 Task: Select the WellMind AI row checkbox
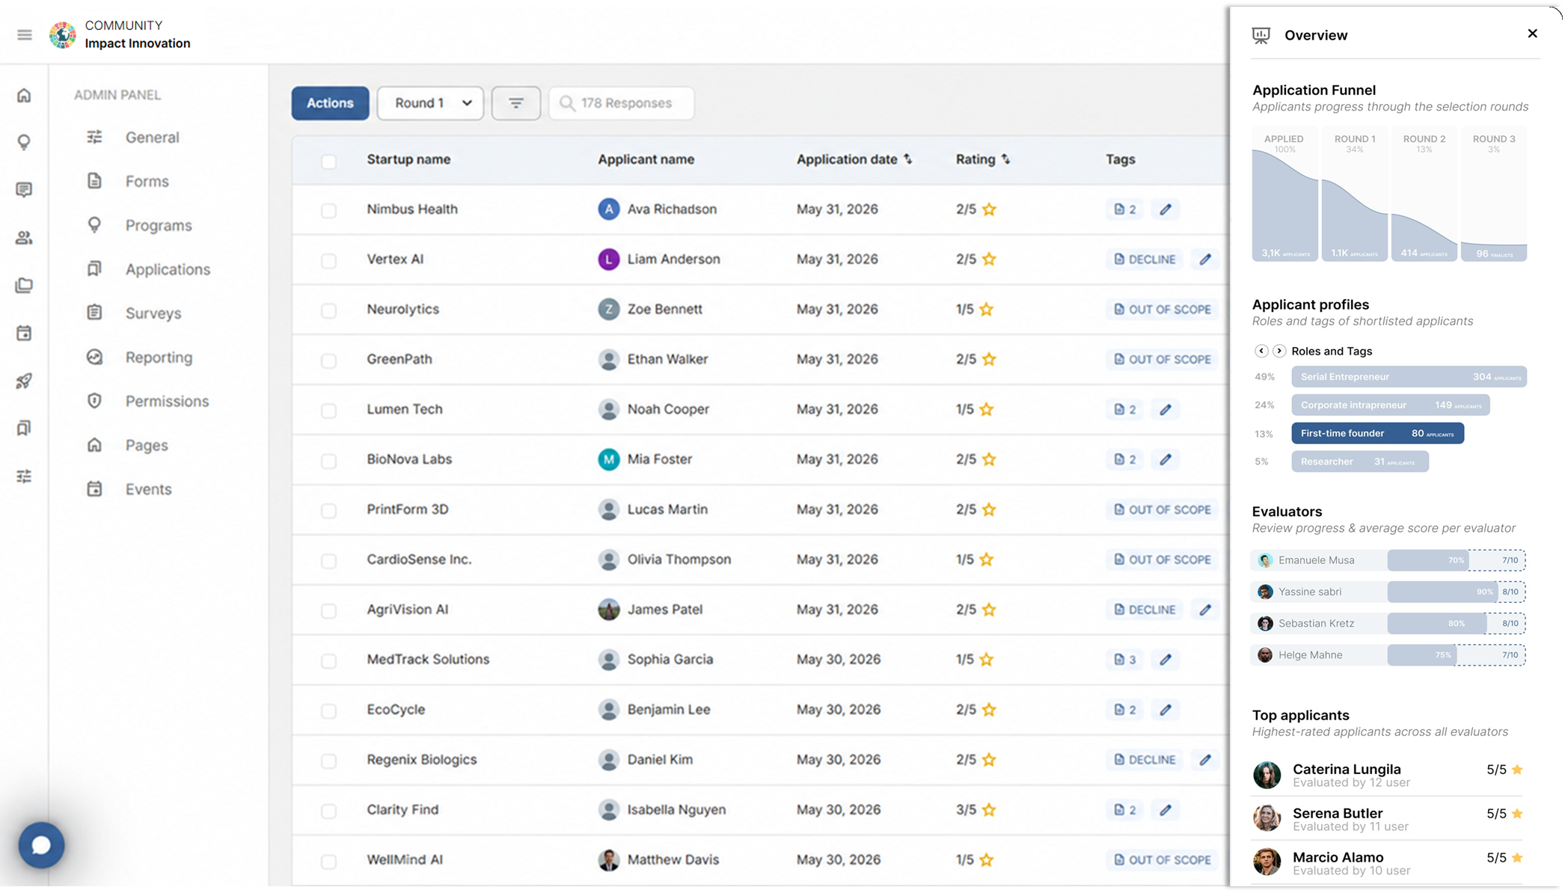328,862
